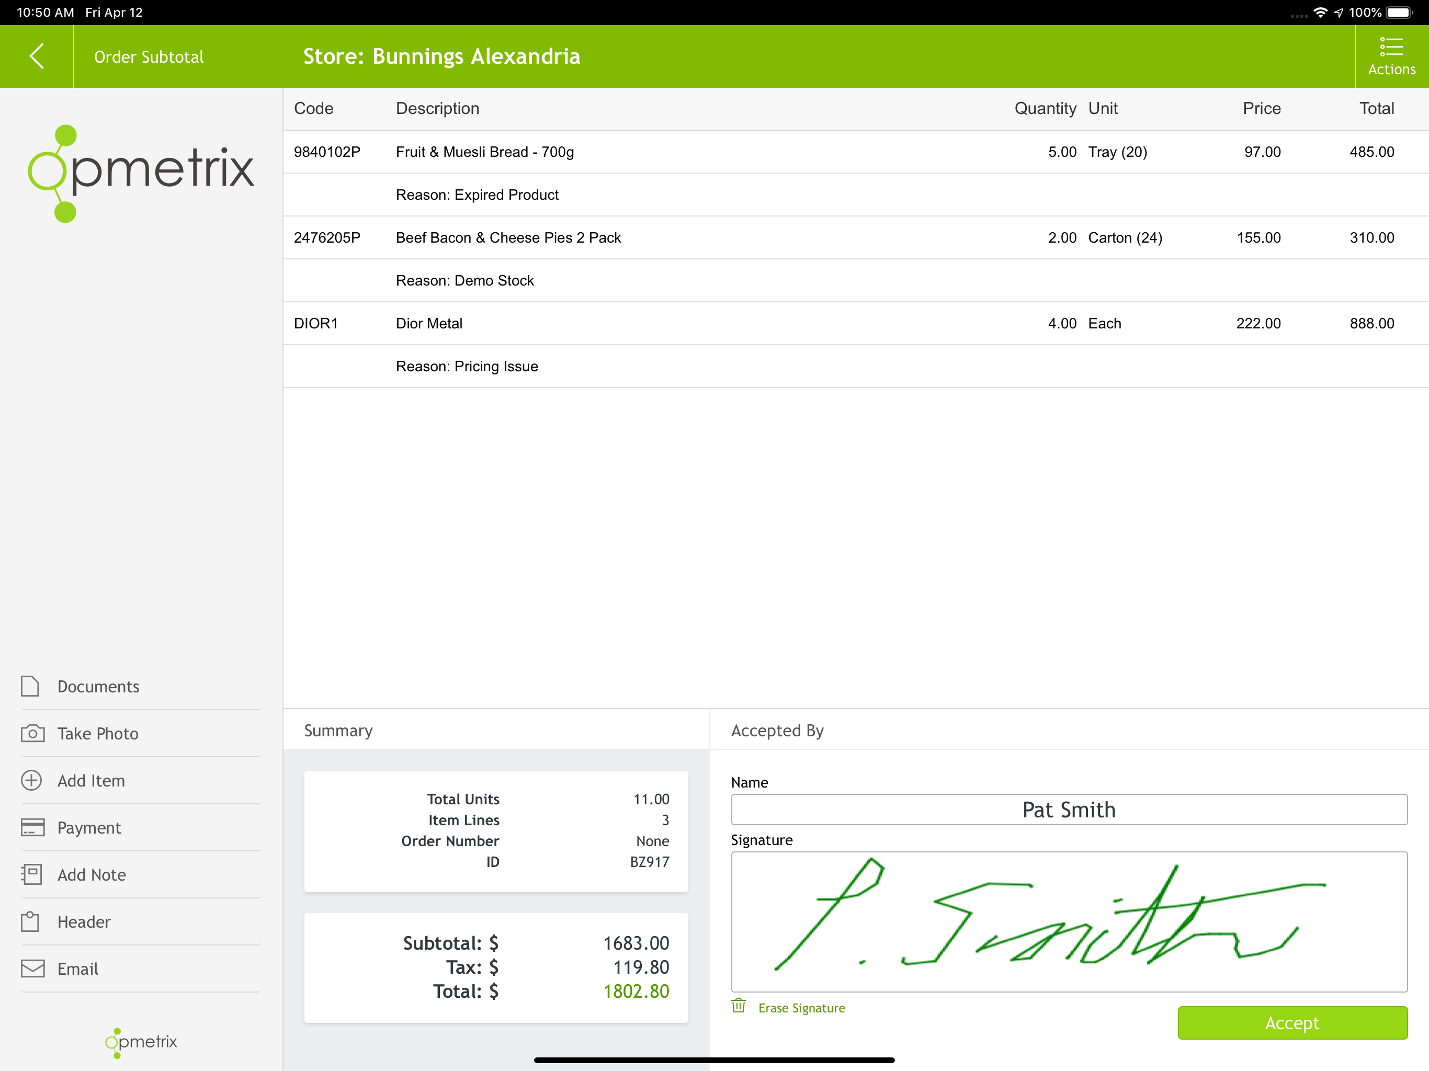The width and height of the screenshot is (1429, 1071).
Task: Click Reason: Pricing Issue line
Action: click(x=467, y=366)
